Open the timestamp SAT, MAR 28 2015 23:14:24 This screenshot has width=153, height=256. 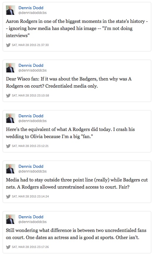pos(30,196)
